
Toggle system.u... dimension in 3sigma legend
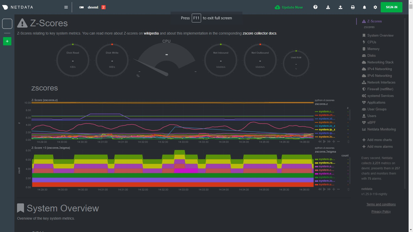tap(327, 185)
